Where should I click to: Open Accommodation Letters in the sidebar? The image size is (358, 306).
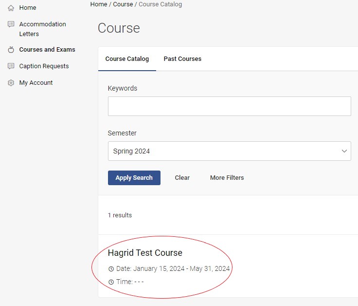43,29
